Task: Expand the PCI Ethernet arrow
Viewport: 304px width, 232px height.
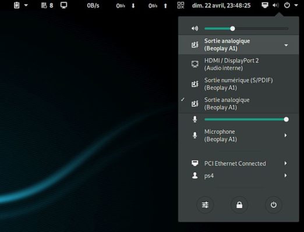Action: click(x=285, y=163)
